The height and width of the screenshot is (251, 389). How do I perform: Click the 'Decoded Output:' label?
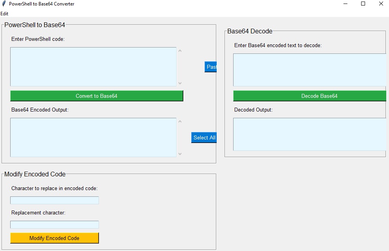[x=253, y=110]
